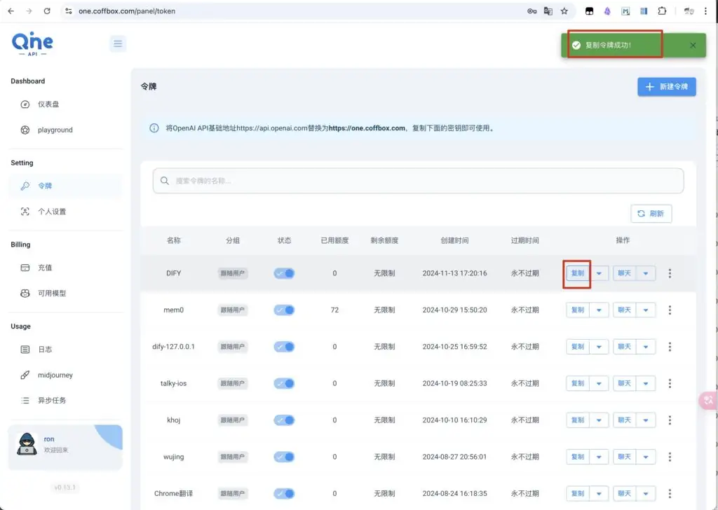Expand chat dropdown arrow for mem0 token
This screenshot has height=510, width=718.
[x=645, y=310]
